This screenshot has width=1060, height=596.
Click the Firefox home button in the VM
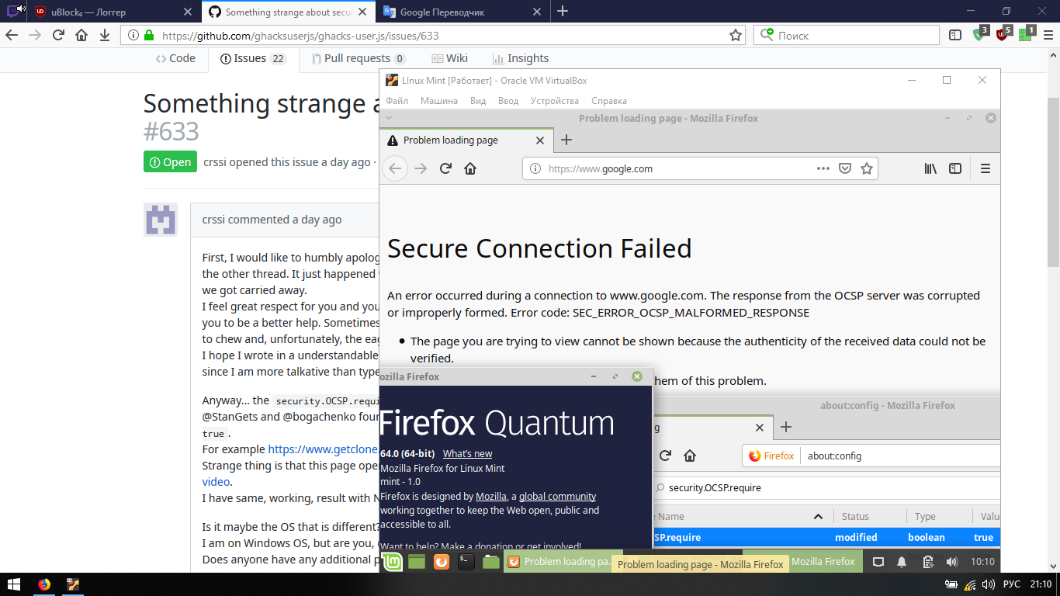(469, 168)
